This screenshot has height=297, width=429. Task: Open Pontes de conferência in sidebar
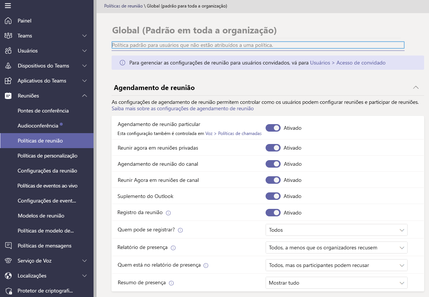[x=43, y=111]
